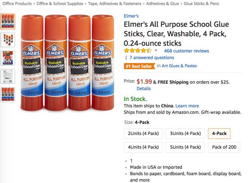Show the retail packaging thumbnail image
Image resolution: width=252 pixels, height=183 pixels.
coord(8,58)
